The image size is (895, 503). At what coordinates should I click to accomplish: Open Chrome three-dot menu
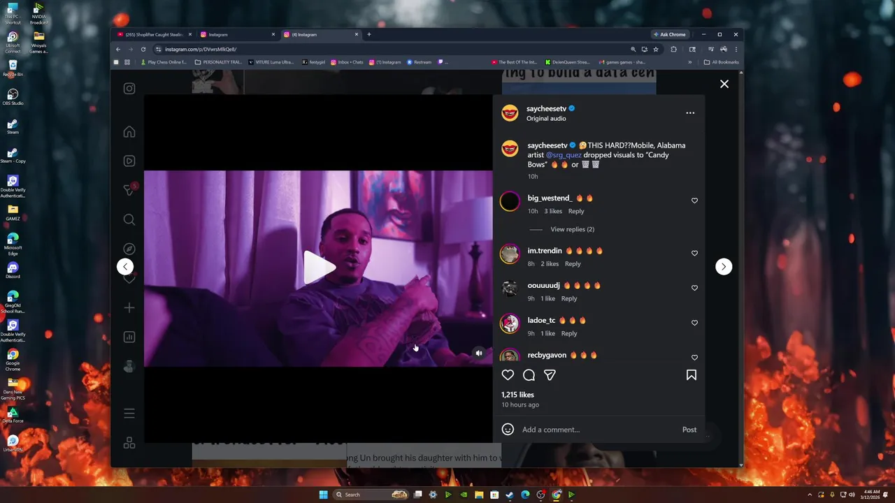point(736,49)
